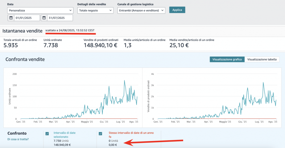Image resolution: width=285 pixels, height=148 pixels.
Task: Switch to Visualizzazione tabella tab
Action: [262, 59]
